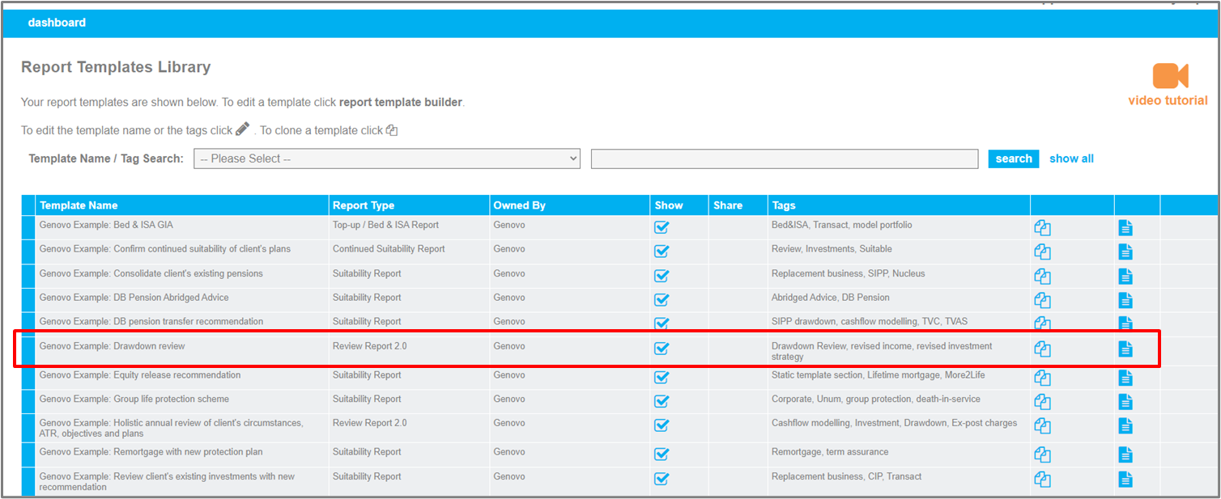This screenshot has width=1221, height=499.
Task: Disable Show for Bed & ISA GIA template
Action: (662, 227)
